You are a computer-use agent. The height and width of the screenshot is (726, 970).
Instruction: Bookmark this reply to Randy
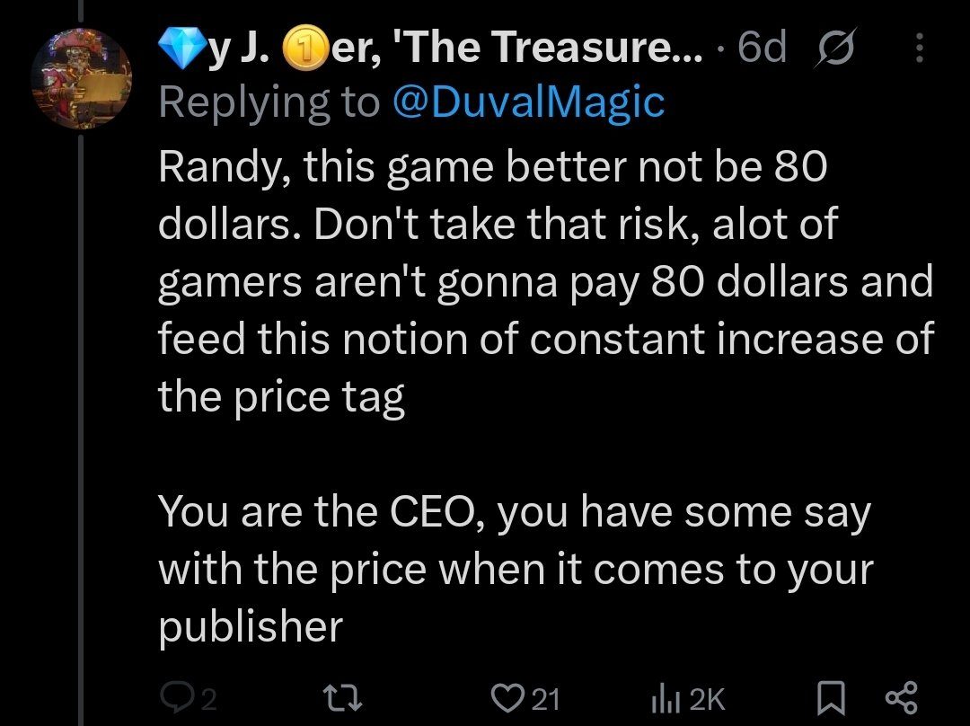pos(832,698)
